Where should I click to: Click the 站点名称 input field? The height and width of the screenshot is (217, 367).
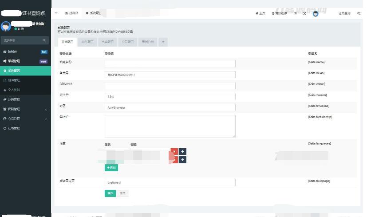[170, 63]
